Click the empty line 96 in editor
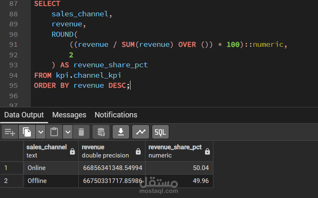Screen dimensions: 318x198 click(x=174, y=96)
